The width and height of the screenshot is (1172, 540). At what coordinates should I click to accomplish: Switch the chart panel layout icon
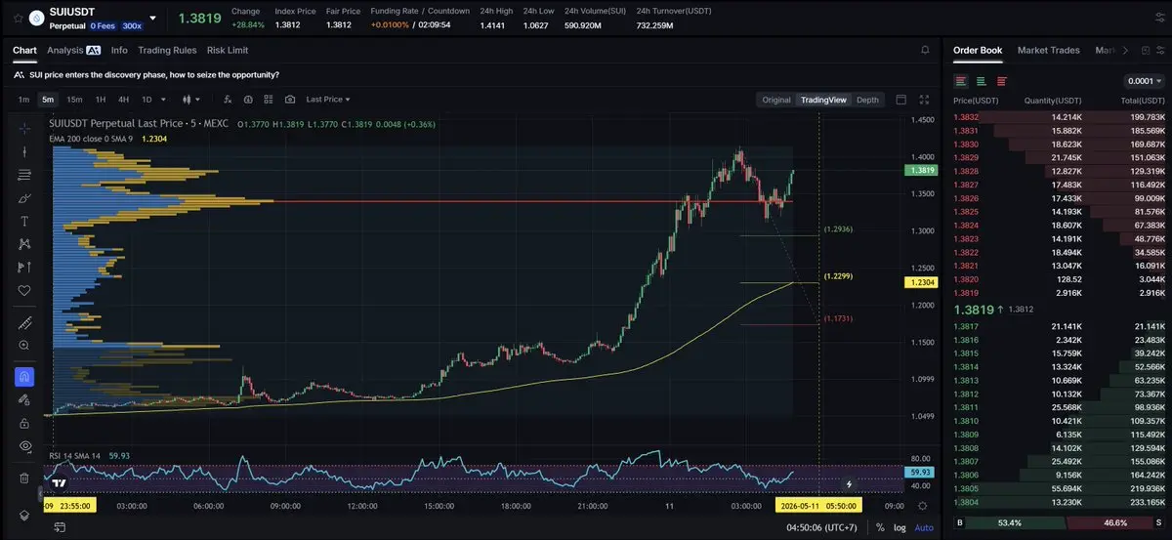pyautogui.click(x=901, y=100)
